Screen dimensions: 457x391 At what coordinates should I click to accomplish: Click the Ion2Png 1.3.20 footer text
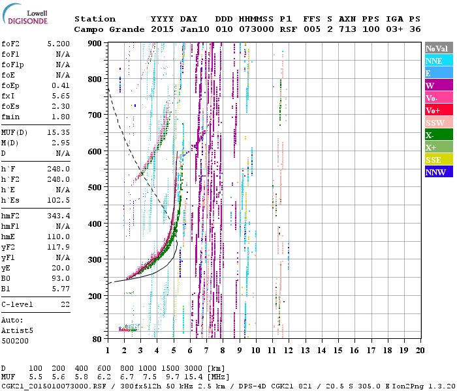point(423,386)
